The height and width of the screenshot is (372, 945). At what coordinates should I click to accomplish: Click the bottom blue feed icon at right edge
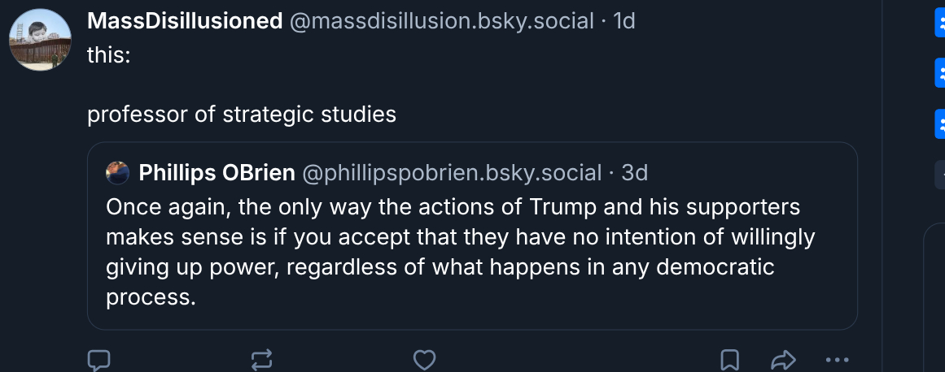[940, 124]
